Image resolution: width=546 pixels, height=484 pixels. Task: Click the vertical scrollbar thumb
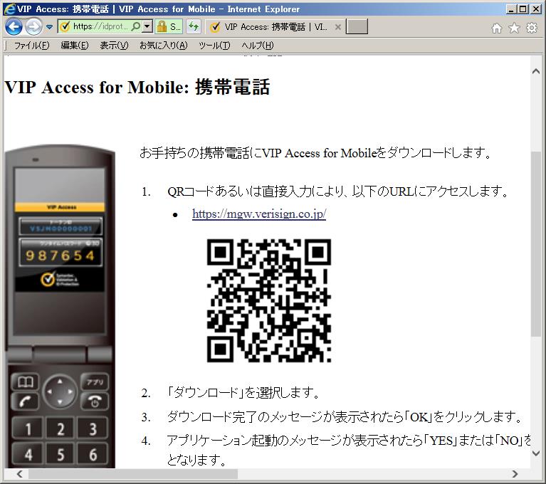(x=536, y=243)
